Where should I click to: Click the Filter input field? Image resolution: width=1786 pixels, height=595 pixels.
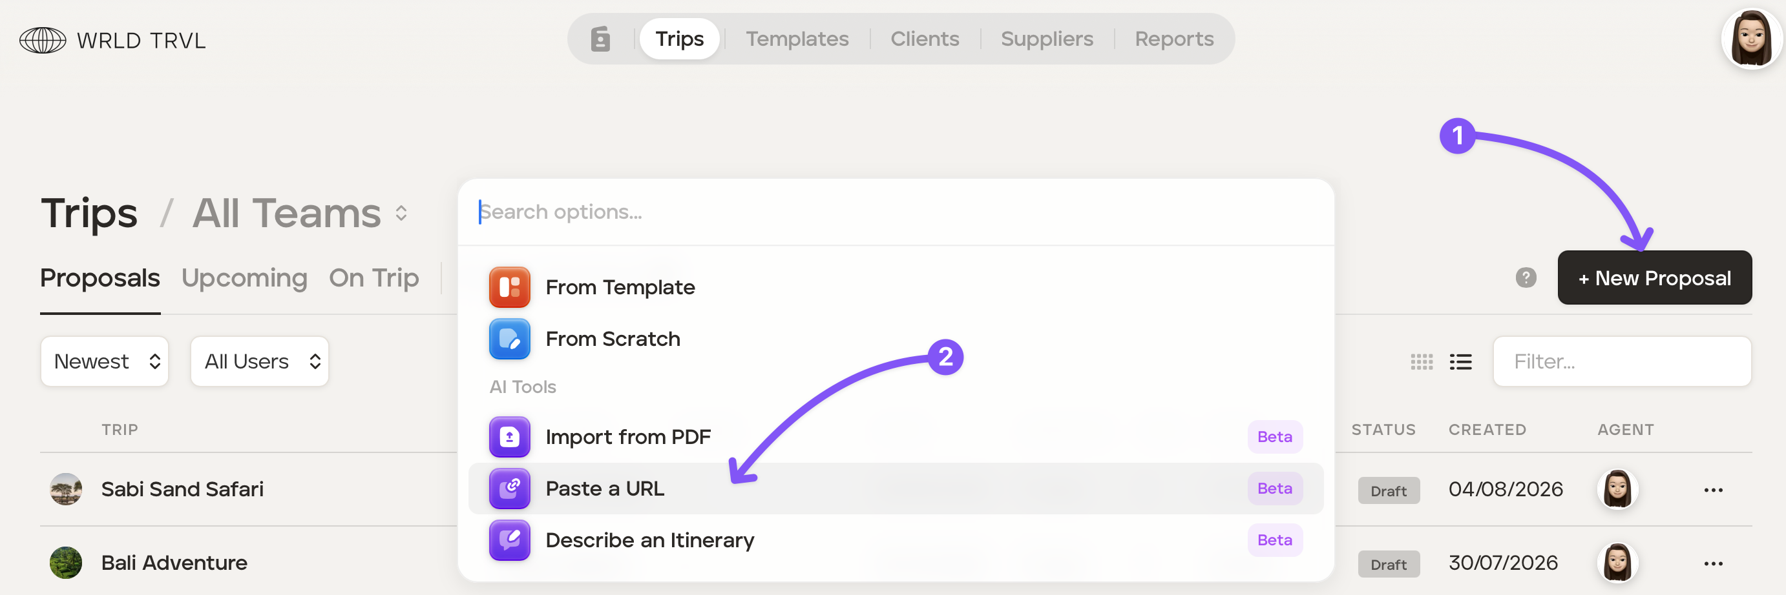(1623, 361)
